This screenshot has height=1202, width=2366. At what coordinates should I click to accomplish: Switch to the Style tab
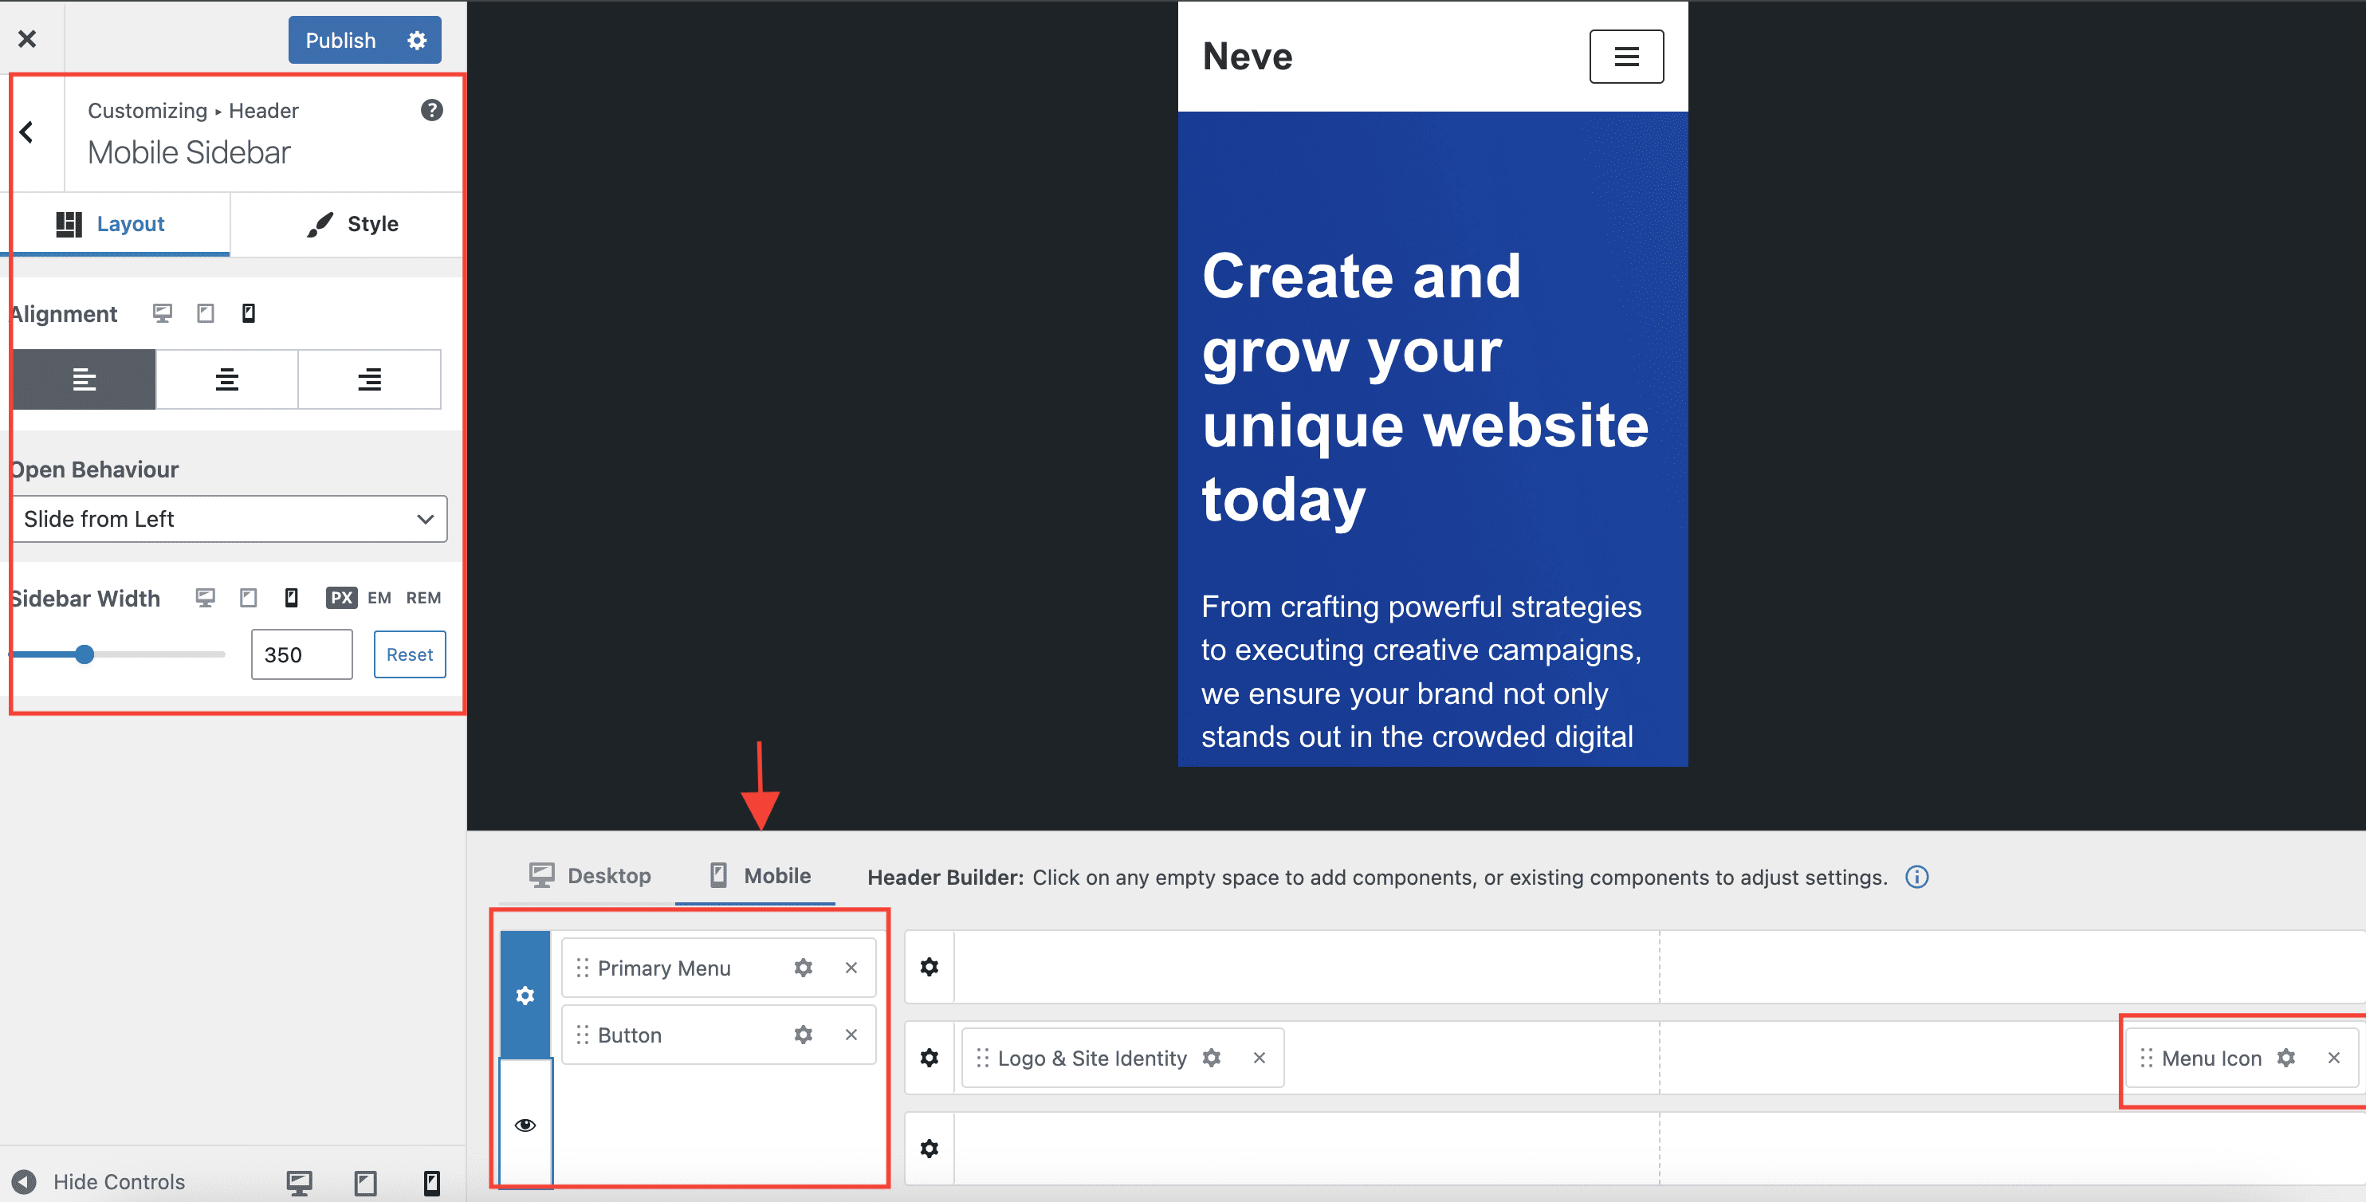click(352, 224)
